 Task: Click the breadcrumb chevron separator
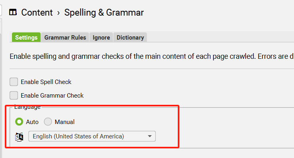pyautogui.click(x=58, y=13)
